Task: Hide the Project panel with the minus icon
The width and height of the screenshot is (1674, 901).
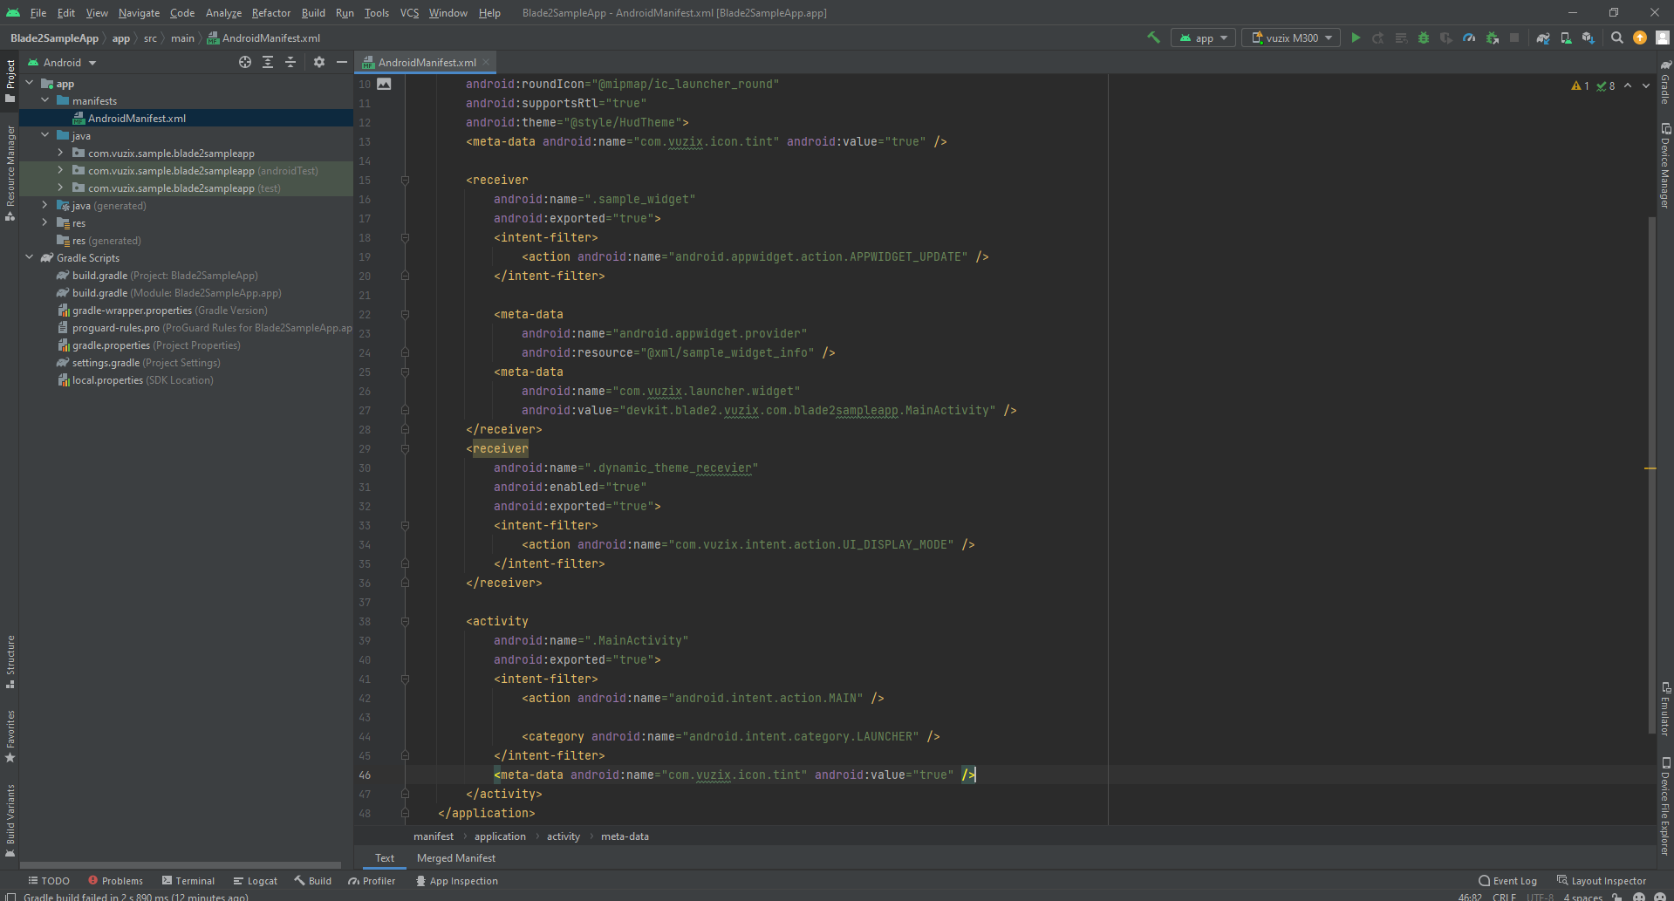Action: [x=342, y=62]
